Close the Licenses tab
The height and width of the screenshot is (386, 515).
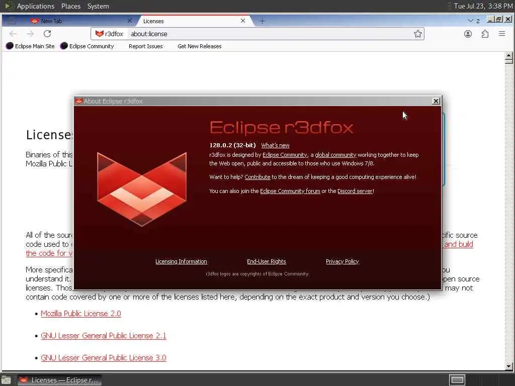click(x=243, y=21)
